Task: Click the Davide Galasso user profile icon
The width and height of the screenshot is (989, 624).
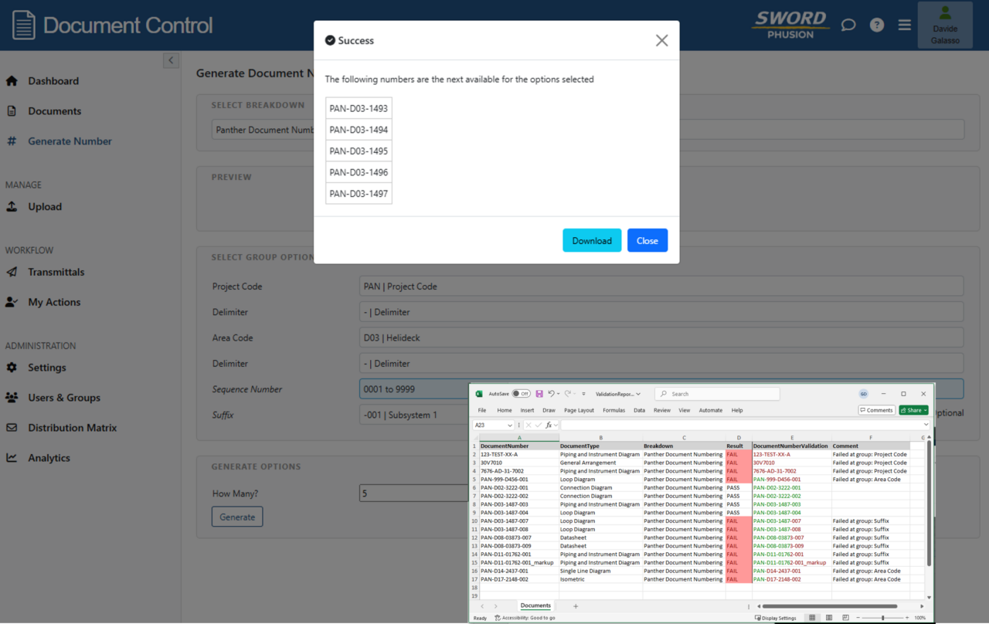Action: pyautogui.click(x=944, y=25)
